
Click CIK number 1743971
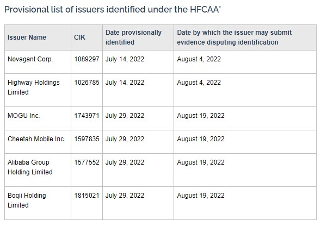[87, 116]
